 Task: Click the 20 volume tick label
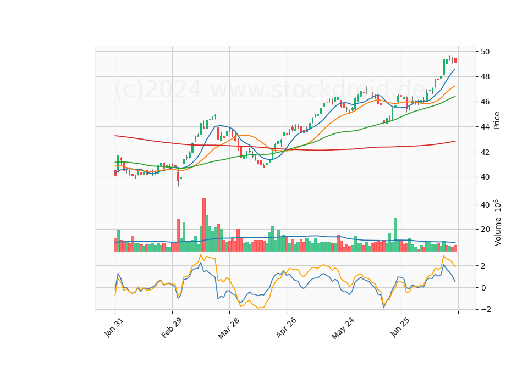click(485, 230)
